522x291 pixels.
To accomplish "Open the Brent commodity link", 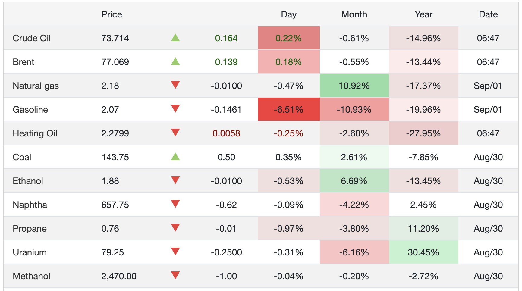I will (24, 62).
